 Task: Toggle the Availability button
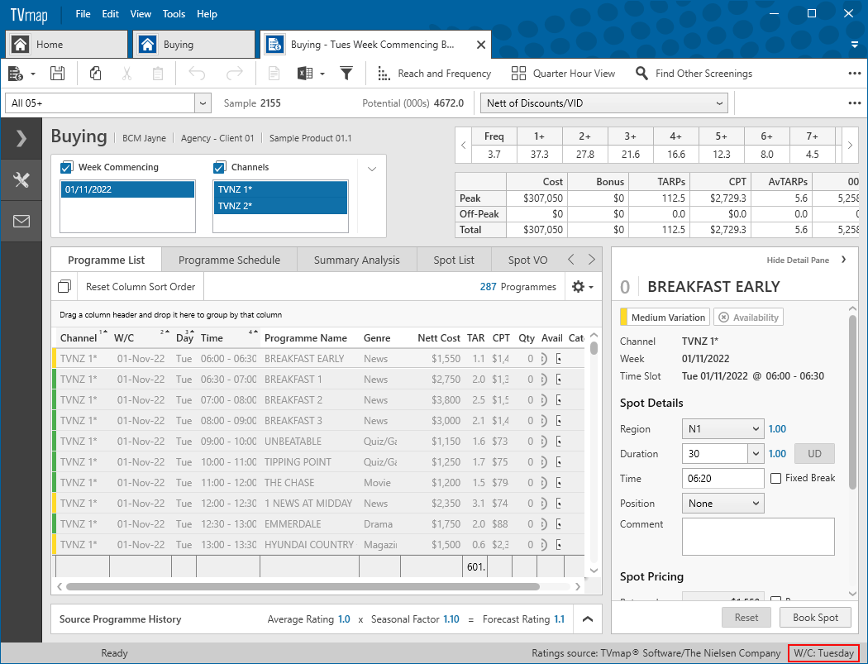(748, 318)
